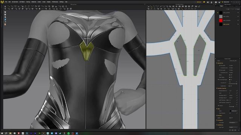Open the Simulation mode dropdown
The height and width of the screenshot is (135, 241).
point(227,2)
